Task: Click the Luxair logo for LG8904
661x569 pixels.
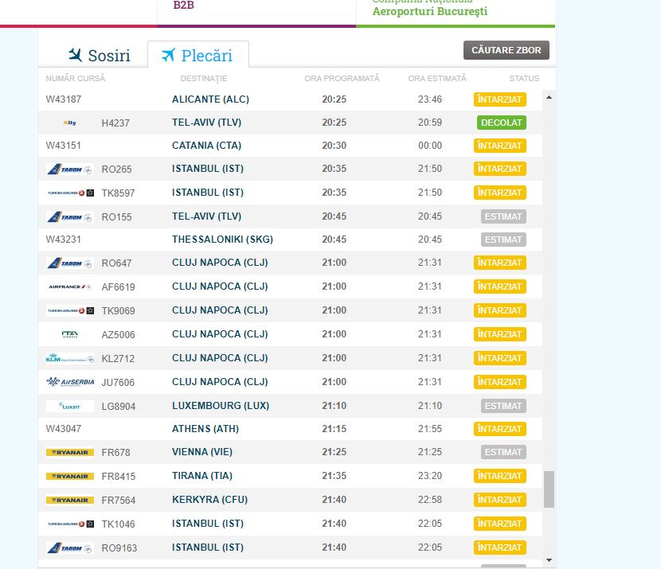Action: 69,406
